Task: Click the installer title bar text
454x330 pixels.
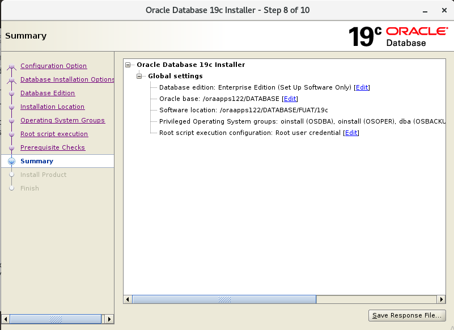Action: [x=228, y=10]
